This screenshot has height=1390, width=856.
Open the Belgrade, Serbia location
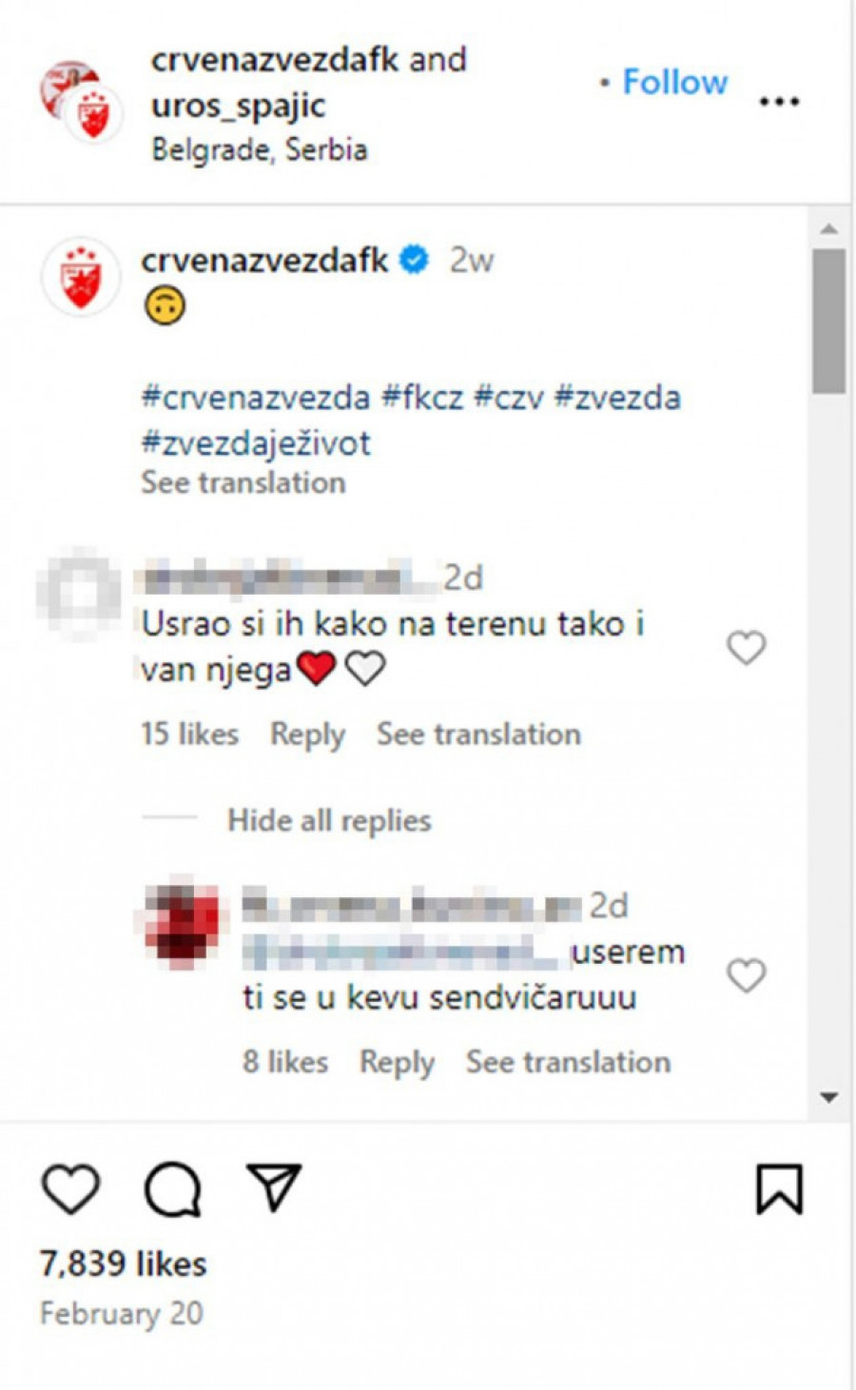tap(260, 149)
